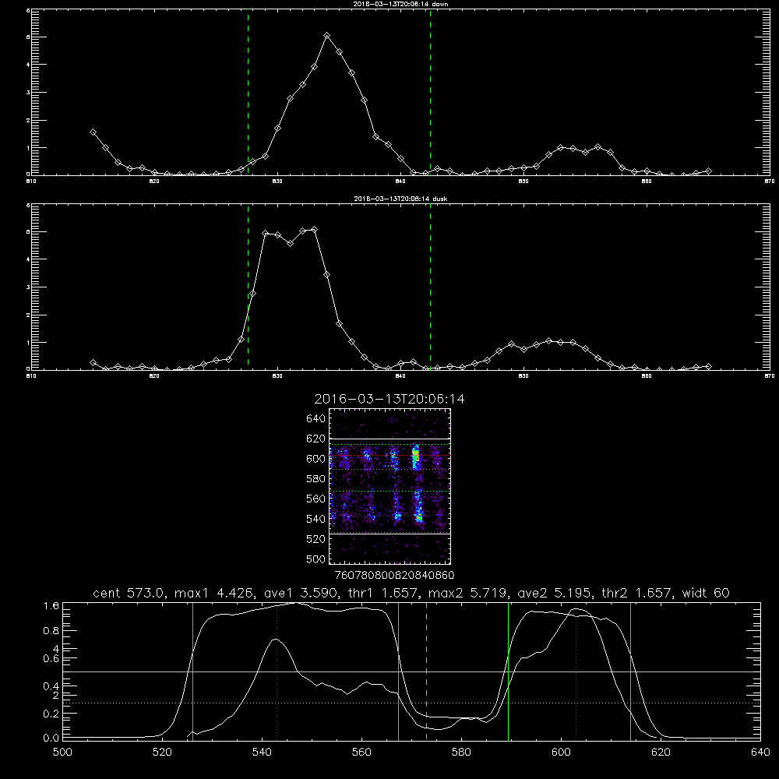Select leftmost green solid line in bottom plot
This screenshot has width=779, height=779.
(192, 671)
